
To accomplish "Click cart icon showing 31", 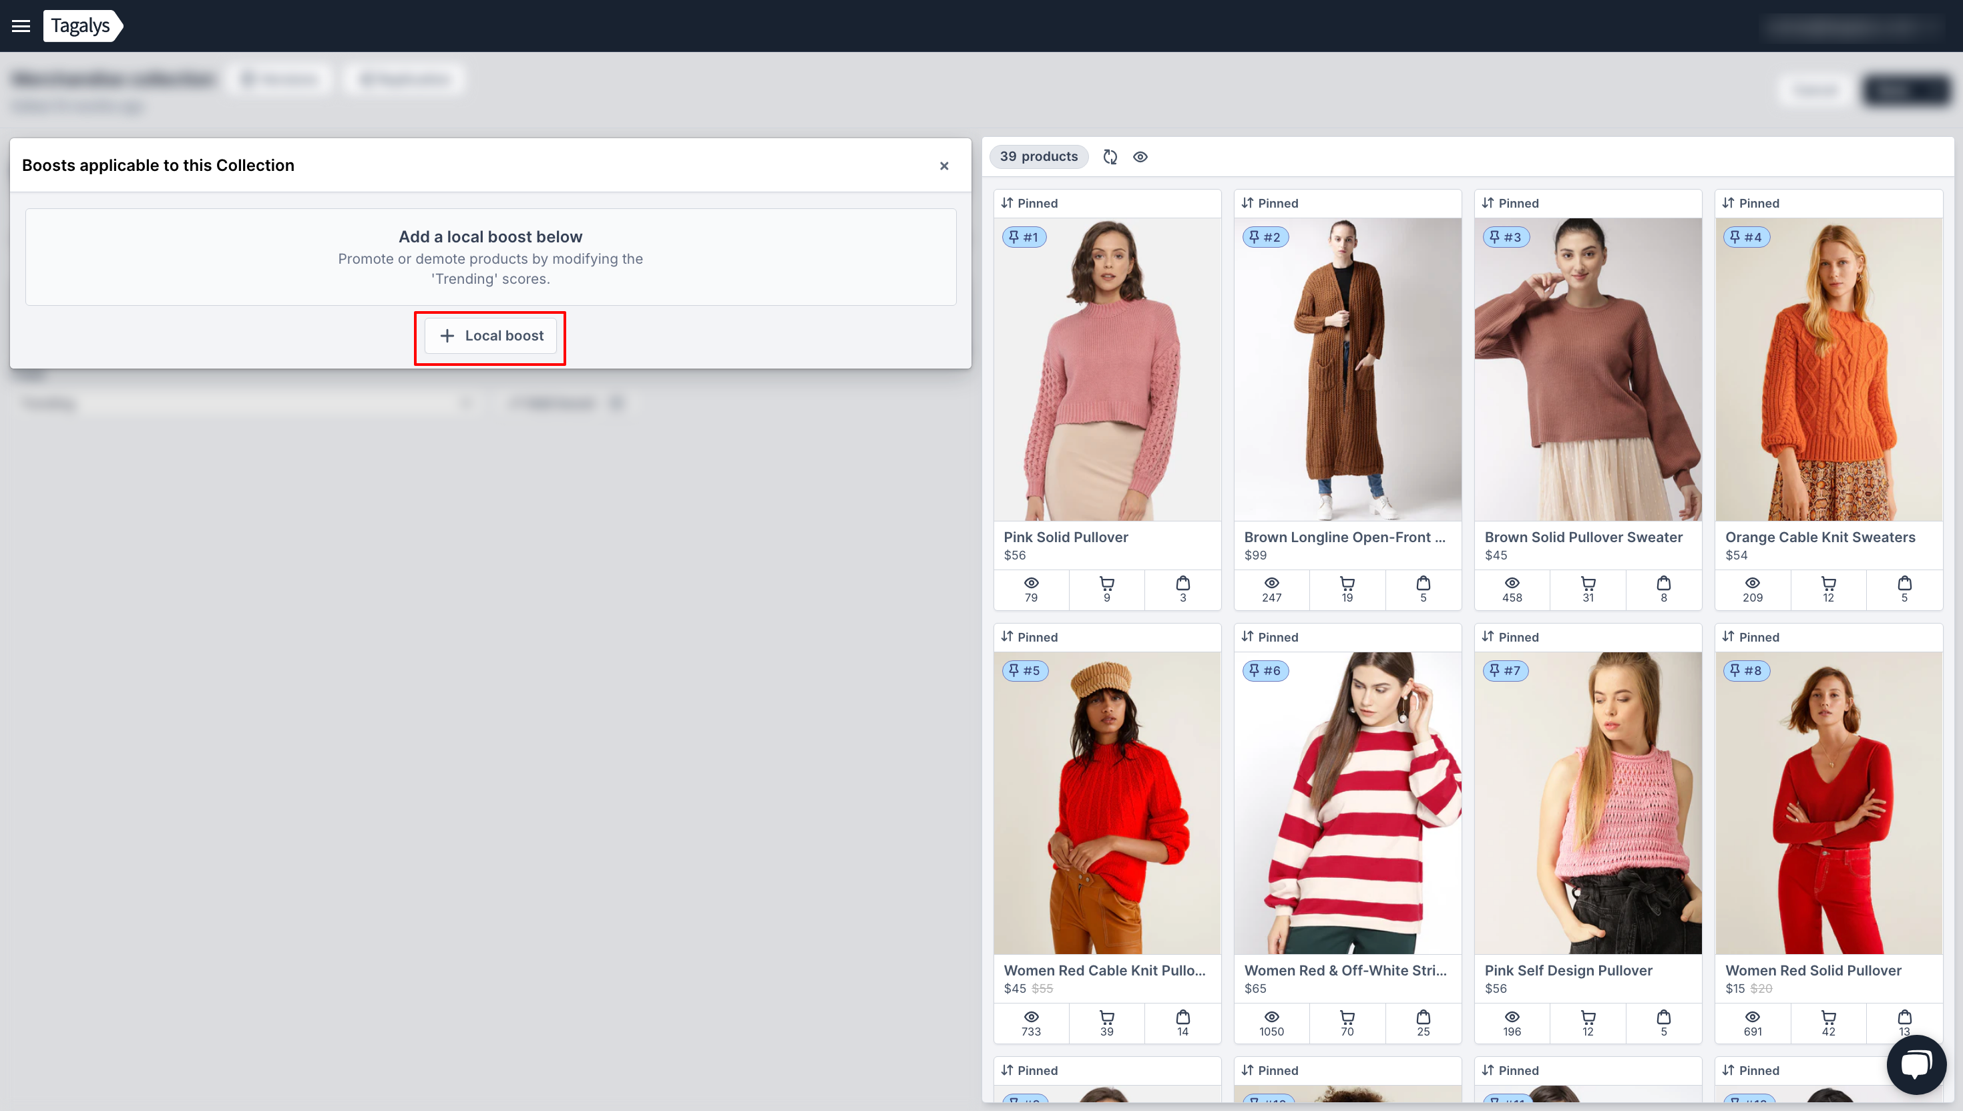I will [x=1588, y=584].
